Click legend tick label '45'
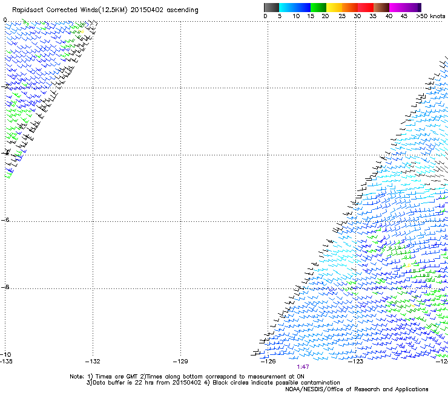 pos(404,16)
